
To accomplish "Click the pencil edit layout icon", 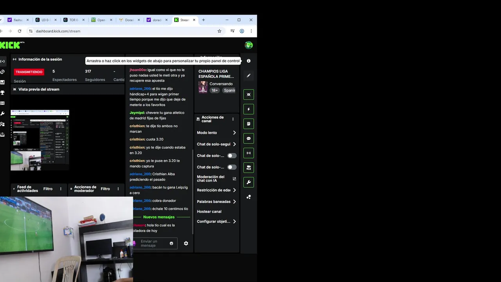I will pos(249,76).
